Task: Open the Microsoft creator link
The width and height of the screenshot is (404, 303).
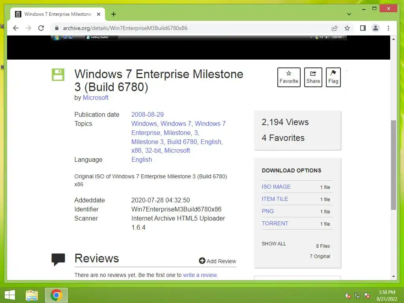Action: point(95,98)
